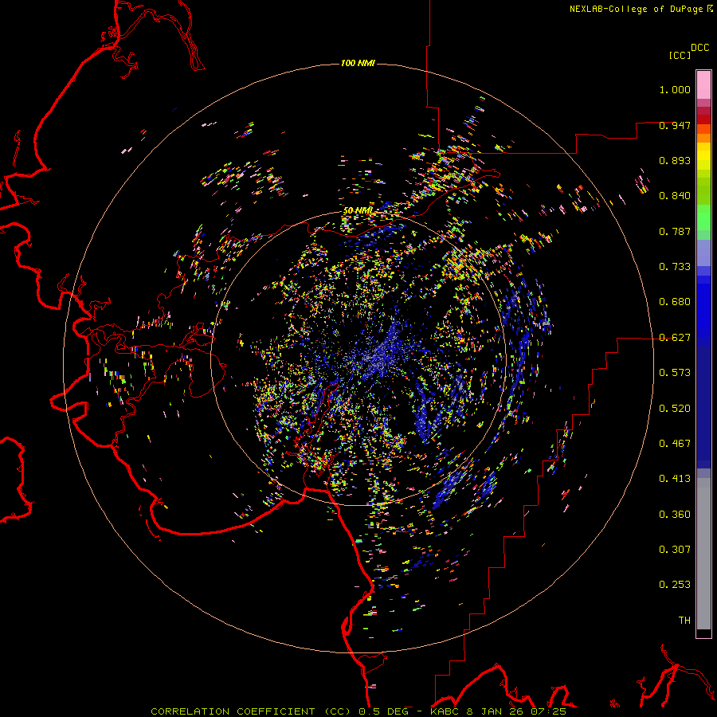Click the 0.360 colorbar value
The image size is (717, 717).
point(675,515)
